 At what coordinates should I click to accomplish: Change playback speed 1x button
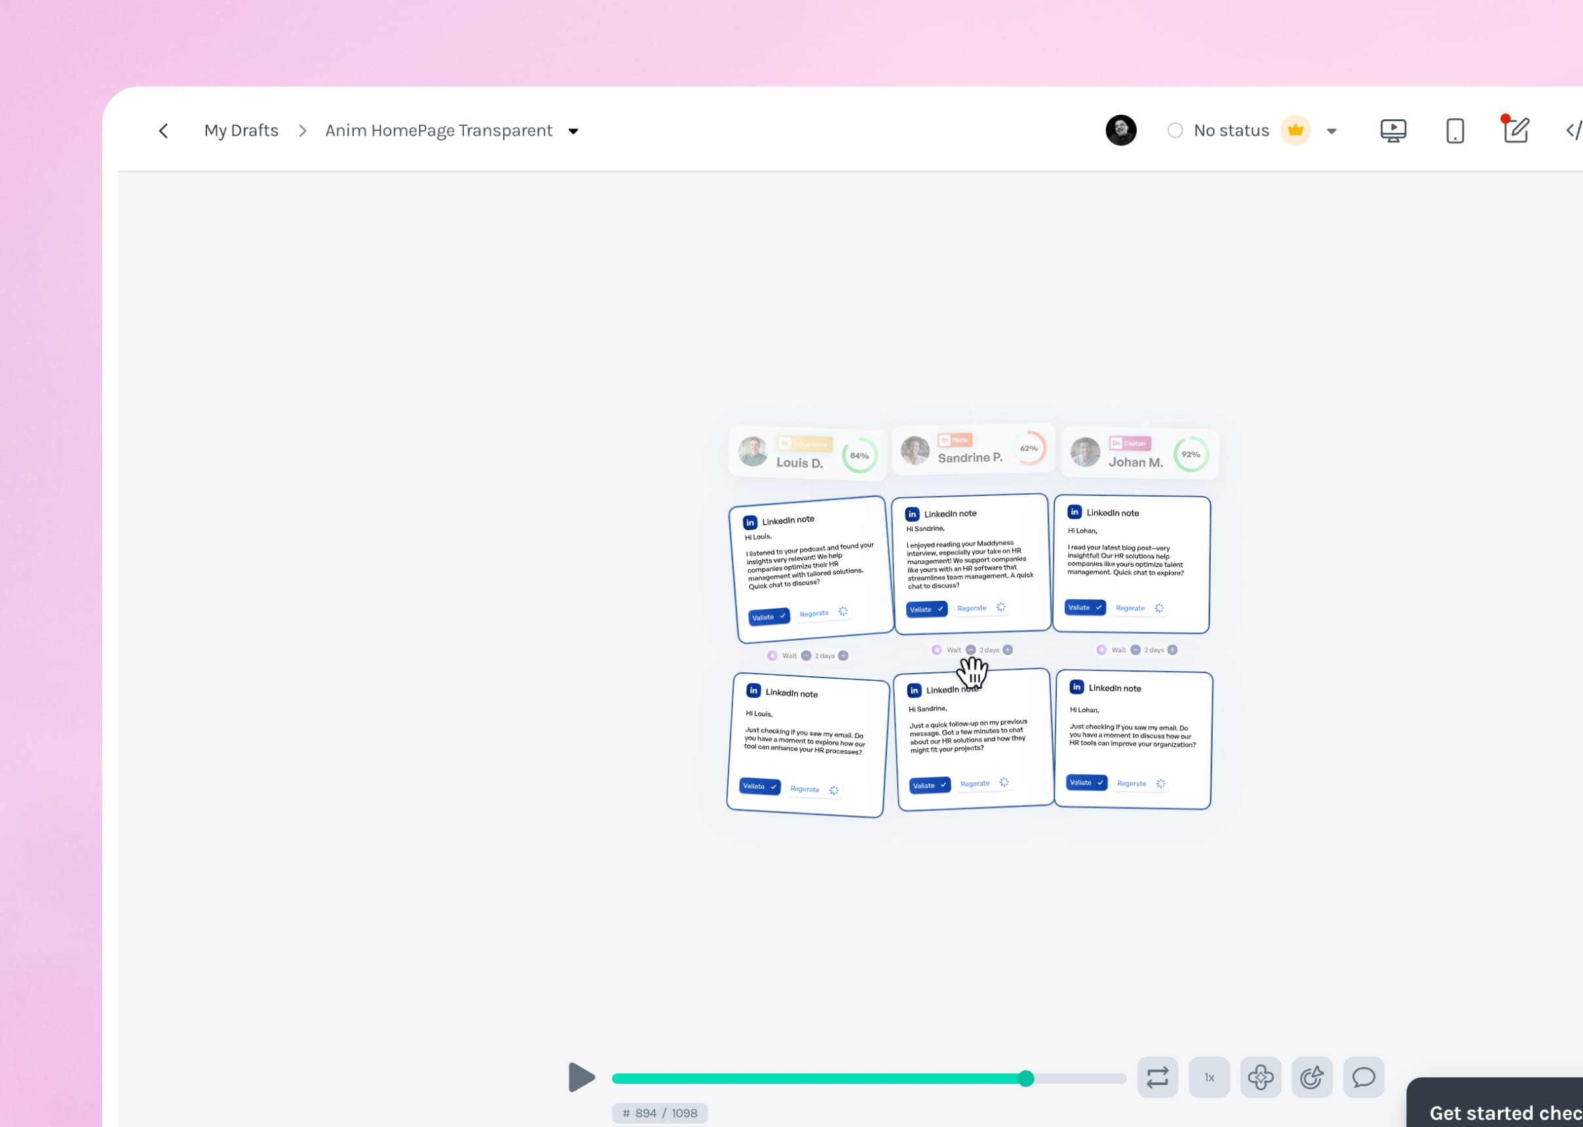1209,1077
